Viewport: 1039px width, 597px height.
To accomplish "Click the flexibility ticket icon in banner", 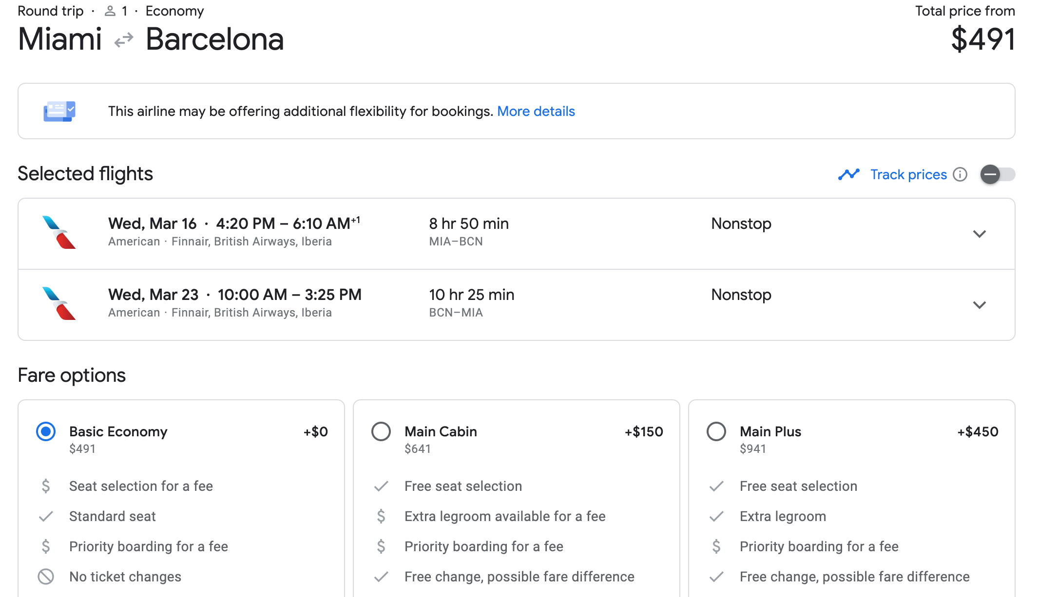I will tap(59, 112).
